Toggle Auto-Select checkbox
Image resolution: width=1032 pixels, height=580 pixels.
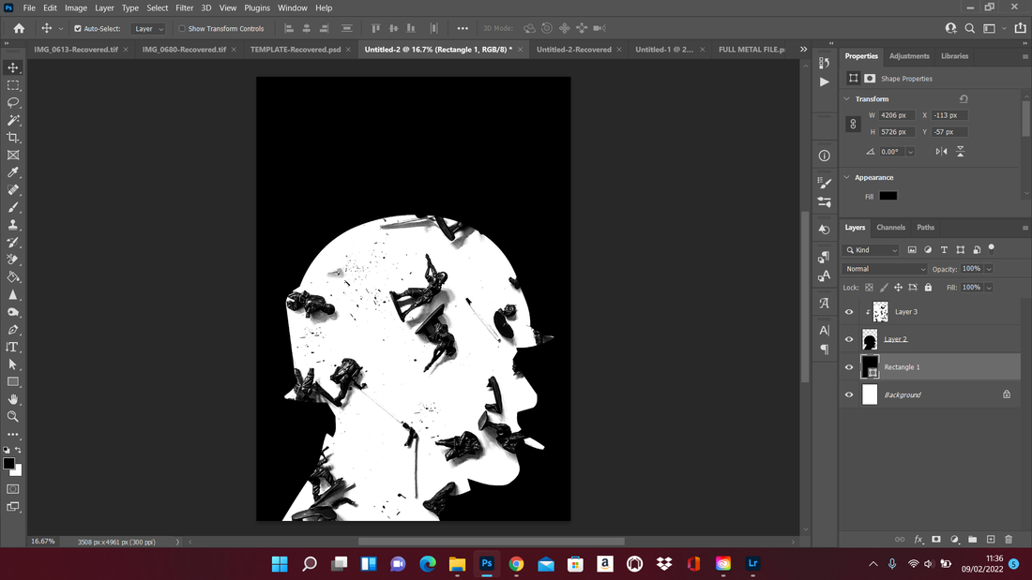pyautogui.click(x=78, y=29)
